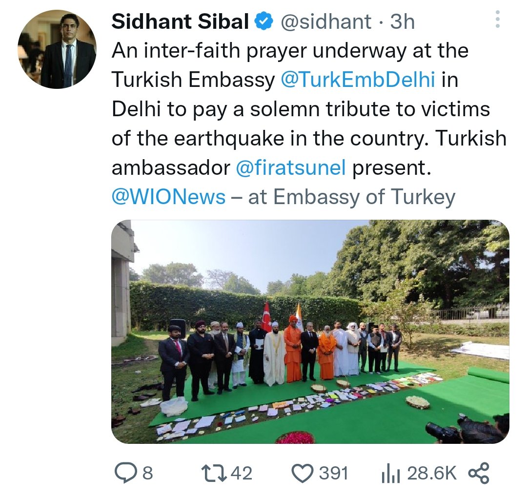The image size is (527, 500).
Task: Like the tweet with heart icon
Action: click(303, 473)
